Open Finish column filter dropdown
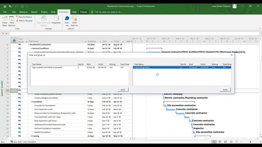The height and width of the screenshot is (147, 262). (123, 42)
